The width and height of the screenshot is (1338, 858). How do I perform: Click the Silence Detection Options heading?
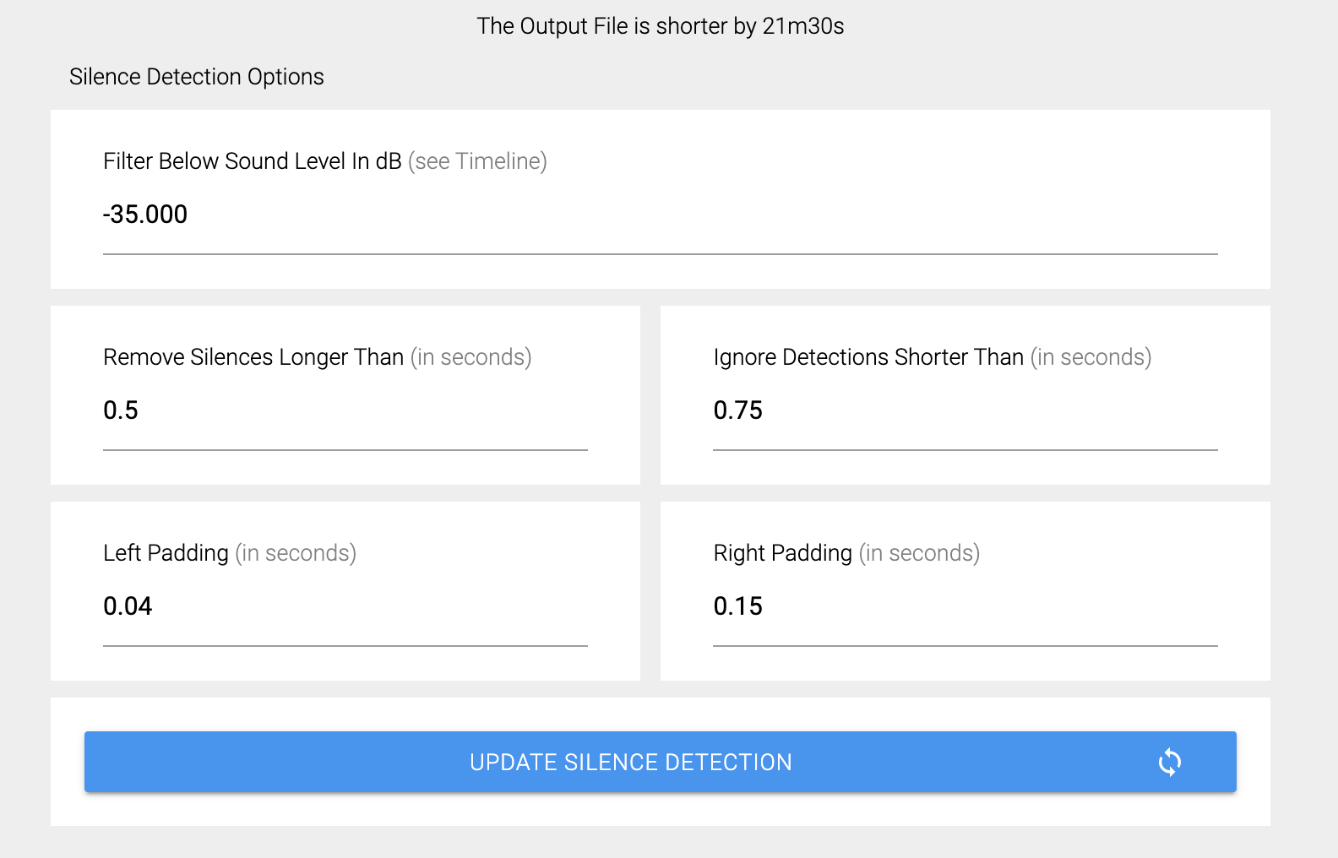click(196, 77)
